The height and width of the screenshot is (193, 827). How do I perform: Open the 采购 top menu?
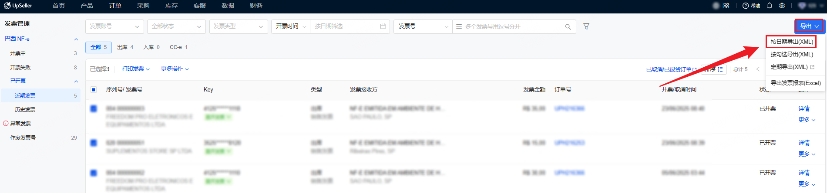click(143, 6)
